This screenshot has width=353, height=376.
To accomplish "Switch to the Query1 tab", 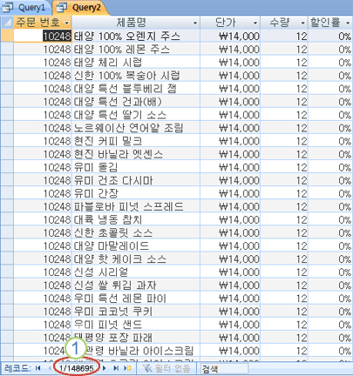I will click(25, 7).
